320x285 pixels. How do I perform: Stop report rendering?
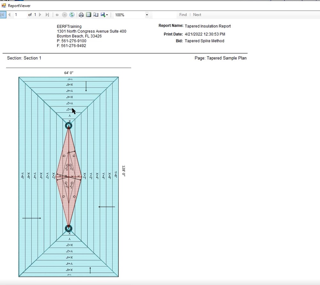65,15
